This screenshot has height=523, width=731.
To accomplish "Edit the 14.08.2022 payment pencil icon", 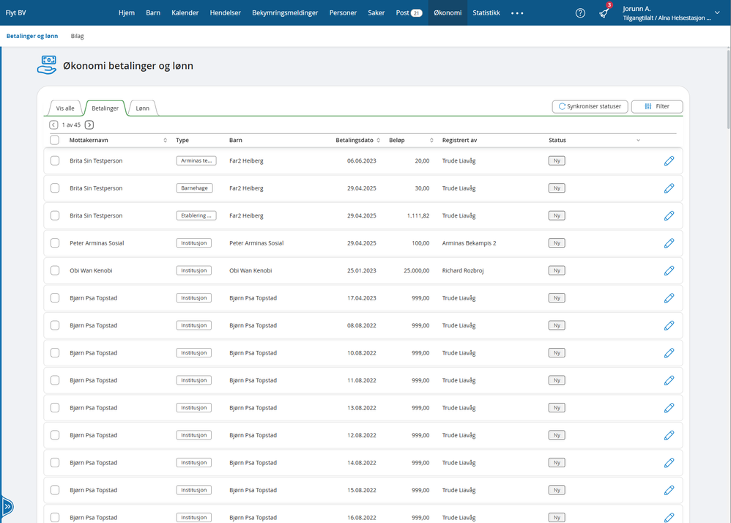I will [669, 463].
